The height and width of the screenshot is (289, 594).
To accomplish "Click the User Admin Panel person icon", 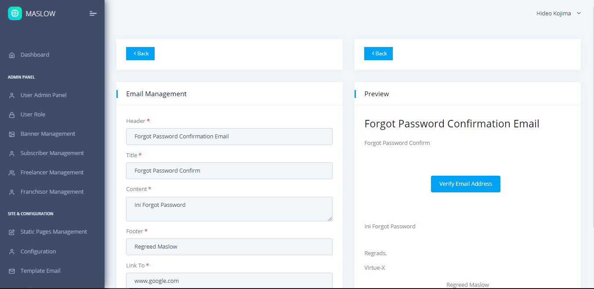I will coord(12,96).
